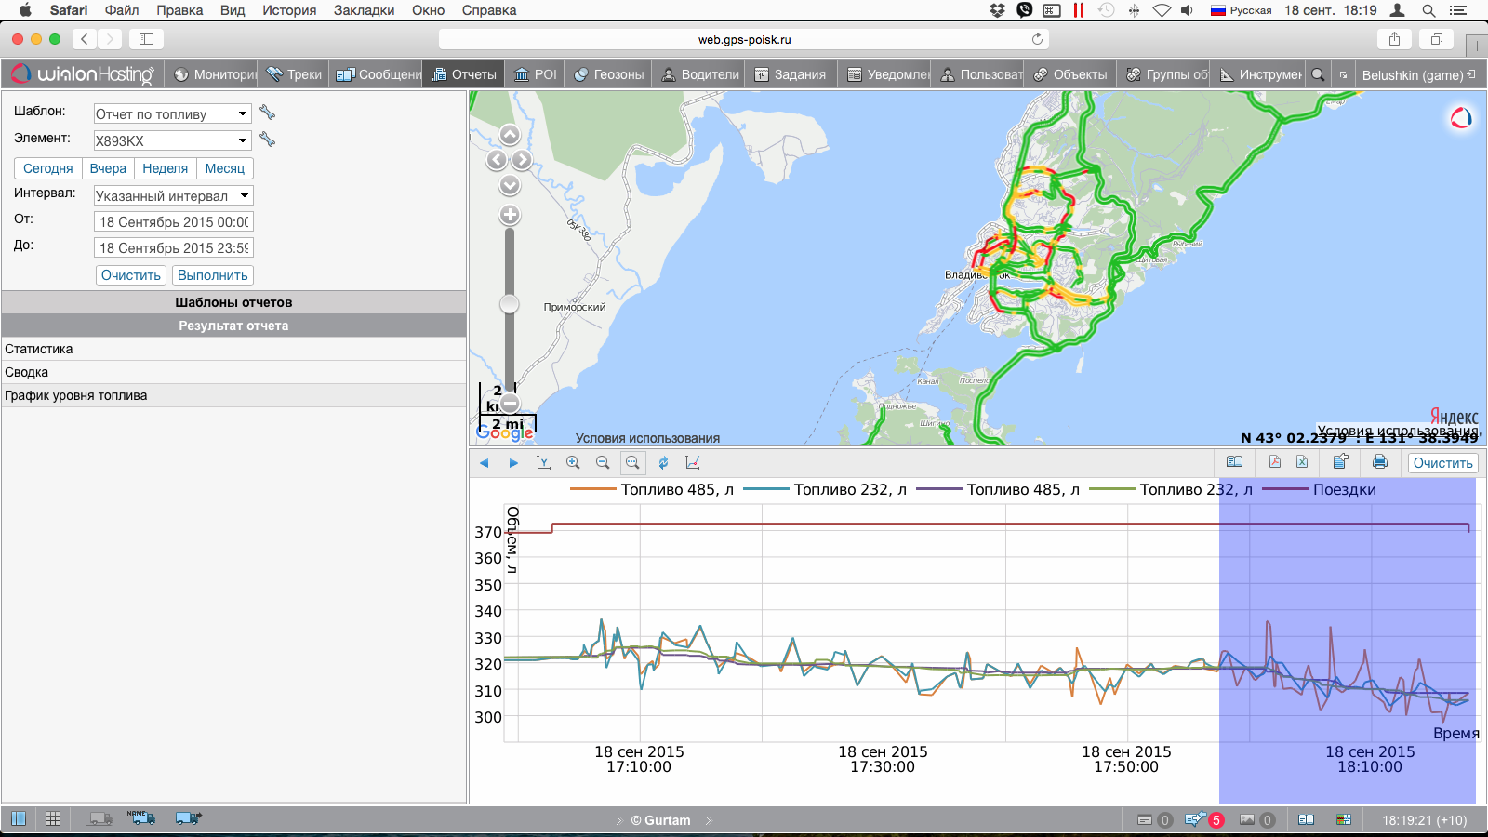The image size is (1488, 837).
Task: Click the Выполнить button
Action: 212,275
